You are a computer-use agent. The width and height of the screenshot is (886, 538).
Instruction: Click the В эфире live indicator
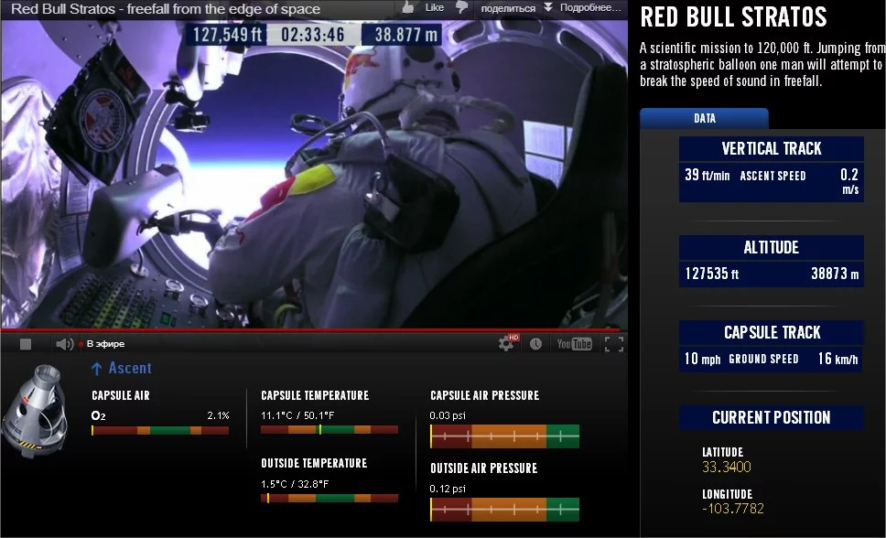(x=102, y=344)
